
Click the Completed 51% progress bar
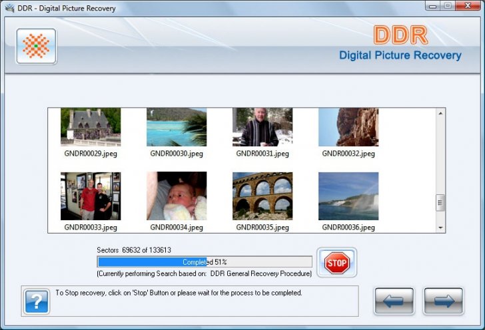205,262
